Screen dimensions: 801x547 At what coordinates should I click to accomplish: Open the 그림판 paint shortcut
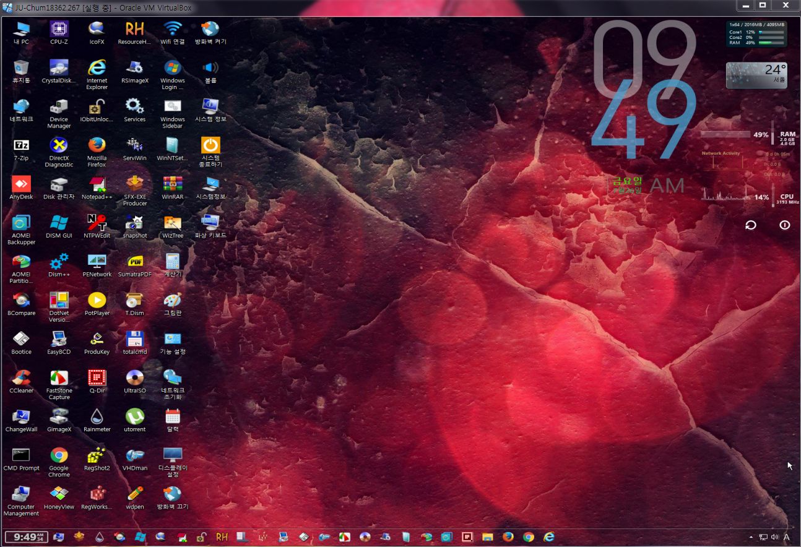(x=173, y=304)
